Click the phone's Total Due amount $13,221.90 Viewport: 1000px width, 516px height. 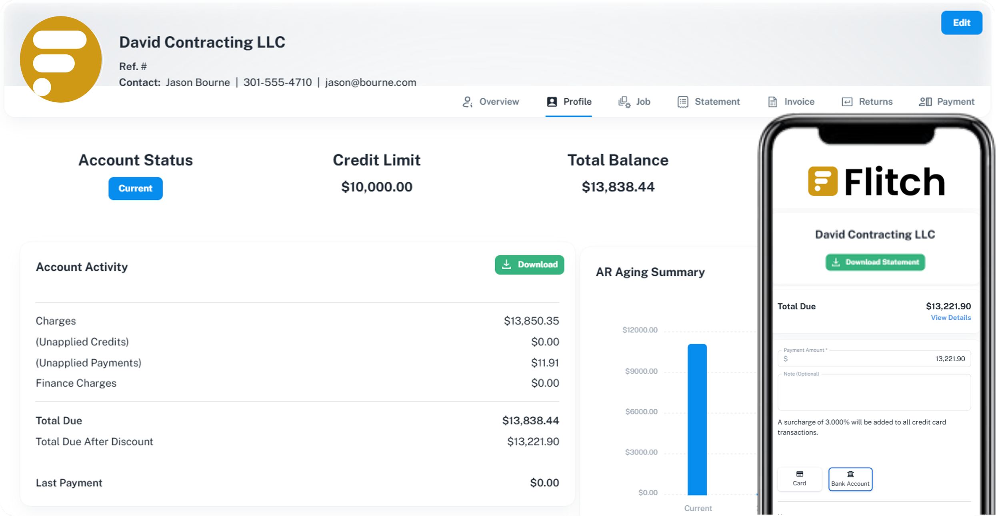(948, 307)
